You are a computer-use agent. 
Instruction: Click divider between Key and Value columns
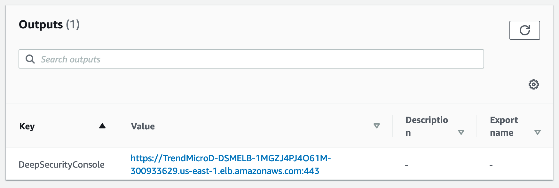click(x=118, y=126)
